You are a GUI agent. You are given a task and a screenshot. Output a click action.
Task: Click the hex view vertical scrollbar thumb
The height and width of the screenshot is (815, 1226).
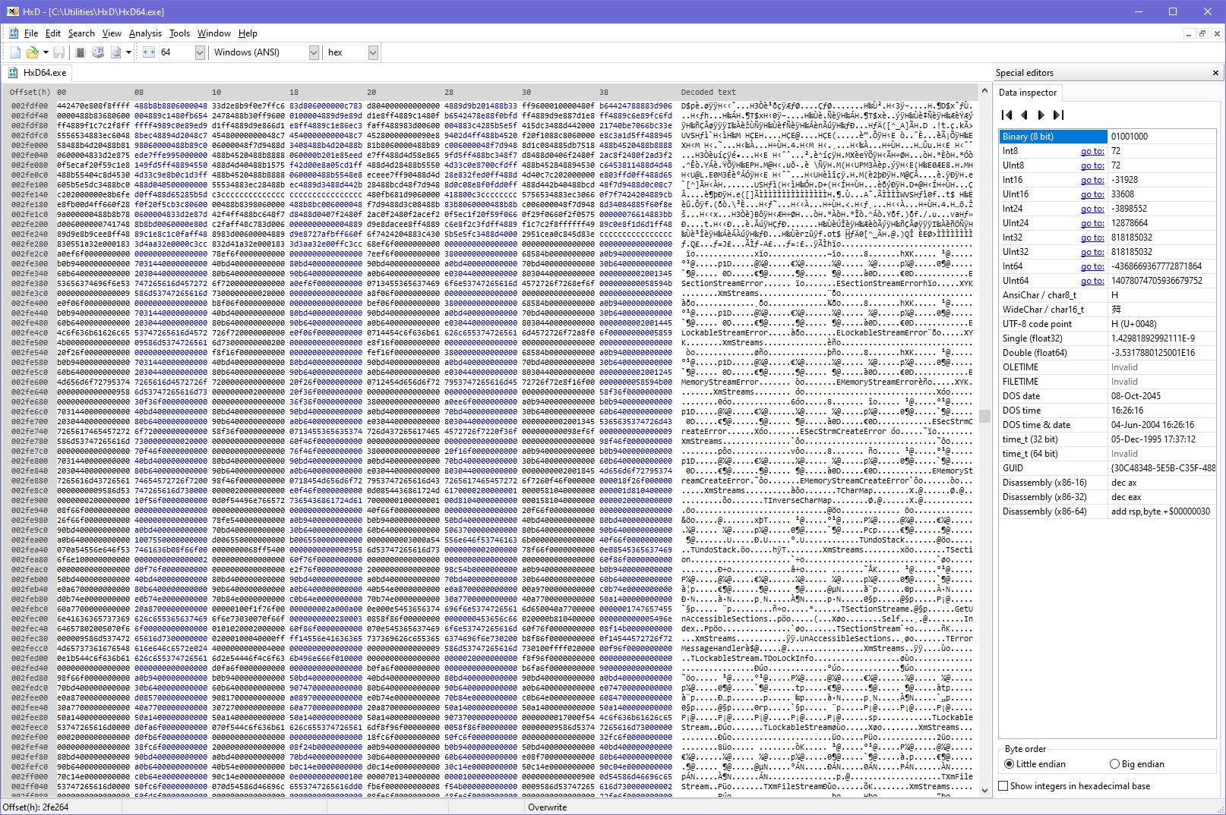[x=984, y=416]
